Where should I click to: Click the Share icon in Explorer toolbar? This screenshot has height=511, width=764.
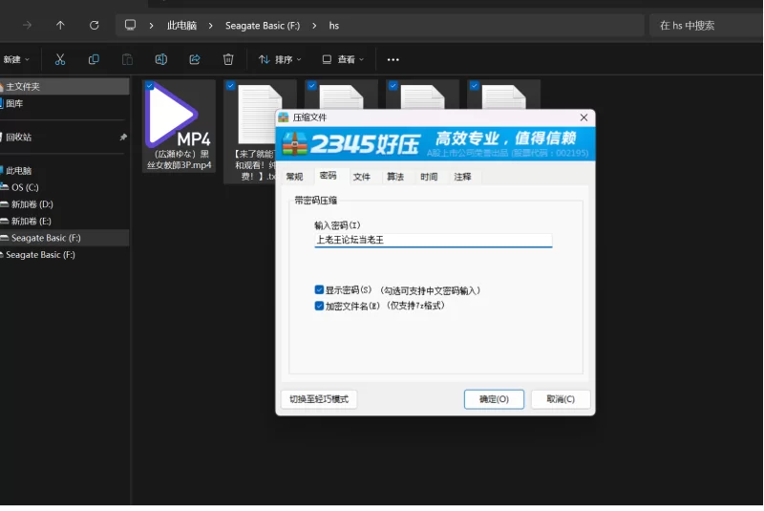[x=195, y=59]
